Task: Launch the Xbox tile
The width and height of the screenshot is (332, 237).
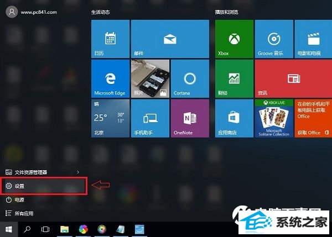Action: click(234, 39)
